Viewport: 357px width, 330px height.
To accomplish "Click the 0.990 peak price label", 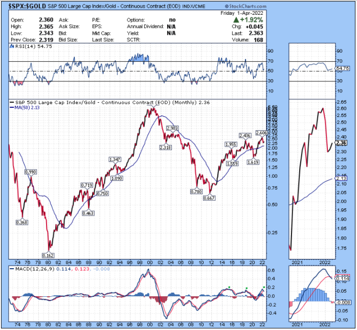I will coord(31,172).
